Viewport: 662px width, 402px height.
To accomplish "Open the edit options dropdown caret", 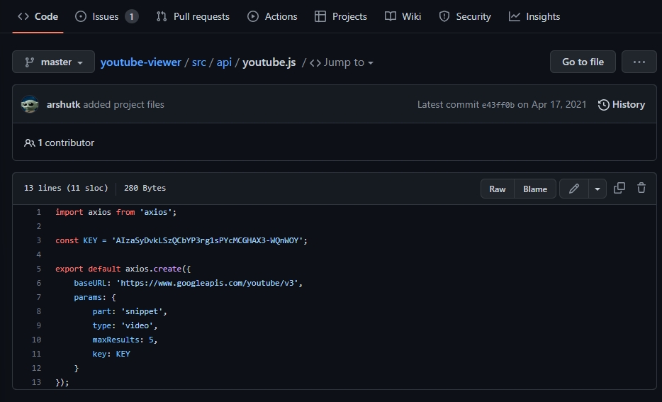I will [598, 189].
